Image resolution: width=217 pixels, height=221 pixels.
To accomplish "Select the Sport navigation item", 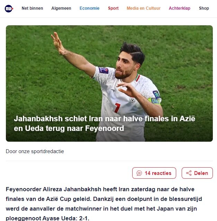I will 113,8.
